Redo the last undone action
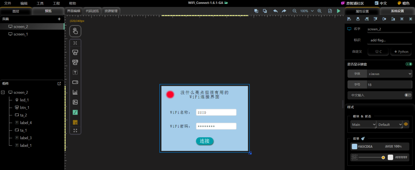 tap(284, 11)
